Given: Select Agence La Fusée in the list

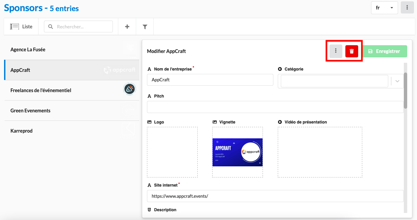Looking at the screenshot, I should [x=28, y=50].
